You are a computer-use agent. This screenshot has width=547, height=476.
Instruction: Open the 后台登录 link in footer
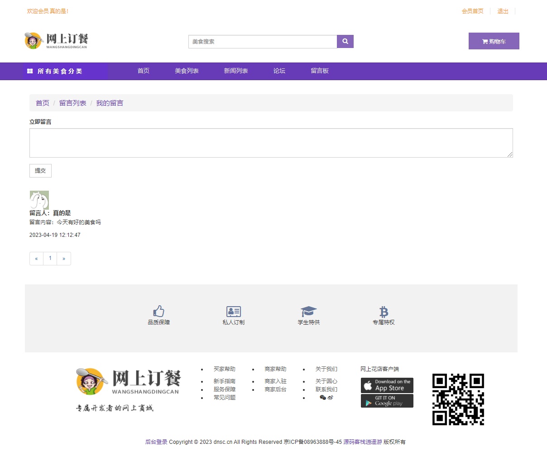(x=156, y=442)
